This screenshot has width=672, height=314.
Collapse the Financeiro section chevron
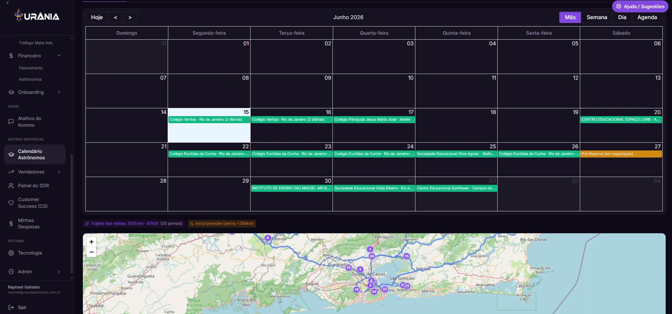click(x=59, y=56)
